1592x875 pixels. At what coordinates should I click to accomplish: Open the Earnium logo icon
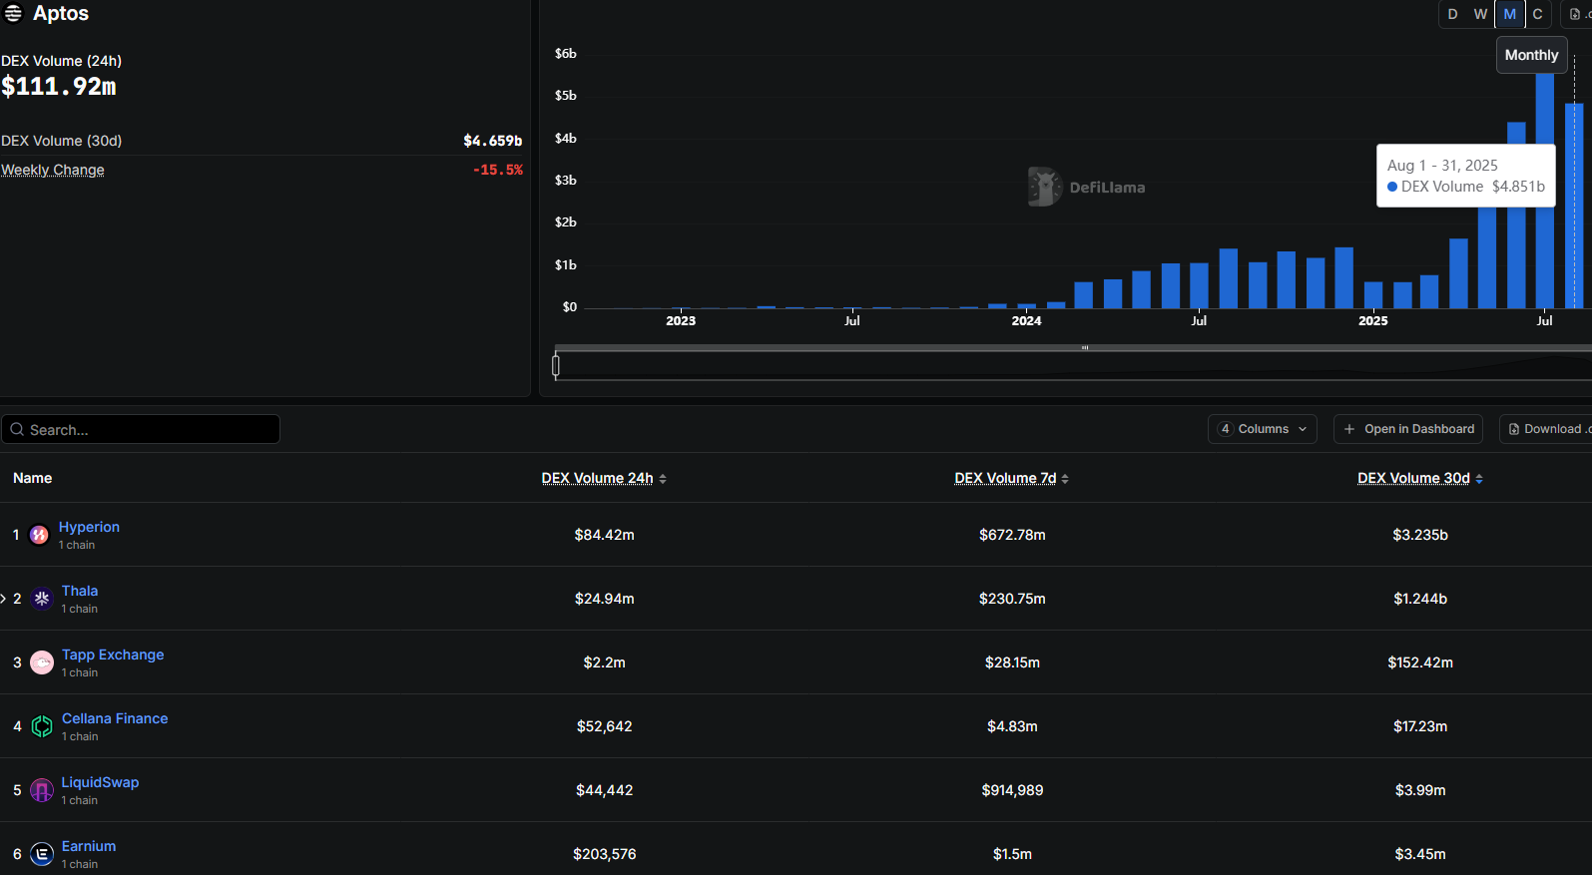click(42, 854)
